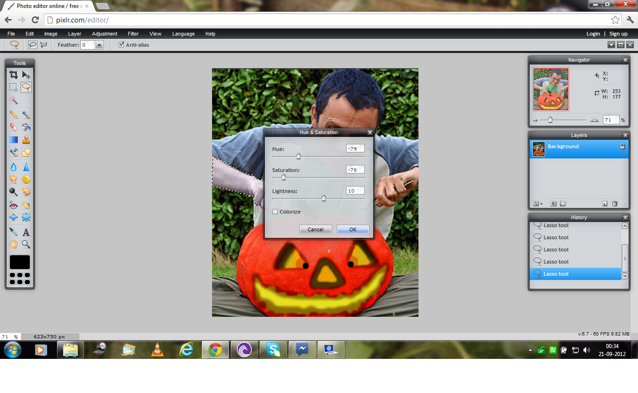Click Cancel in Hue & Saturation dialog
The height and width of the screenshot is (393, 638).
[316, 229]
